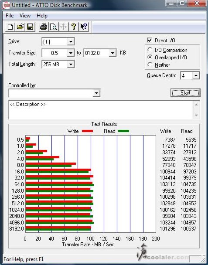Click the About question mark icon

tap(74, 27)
